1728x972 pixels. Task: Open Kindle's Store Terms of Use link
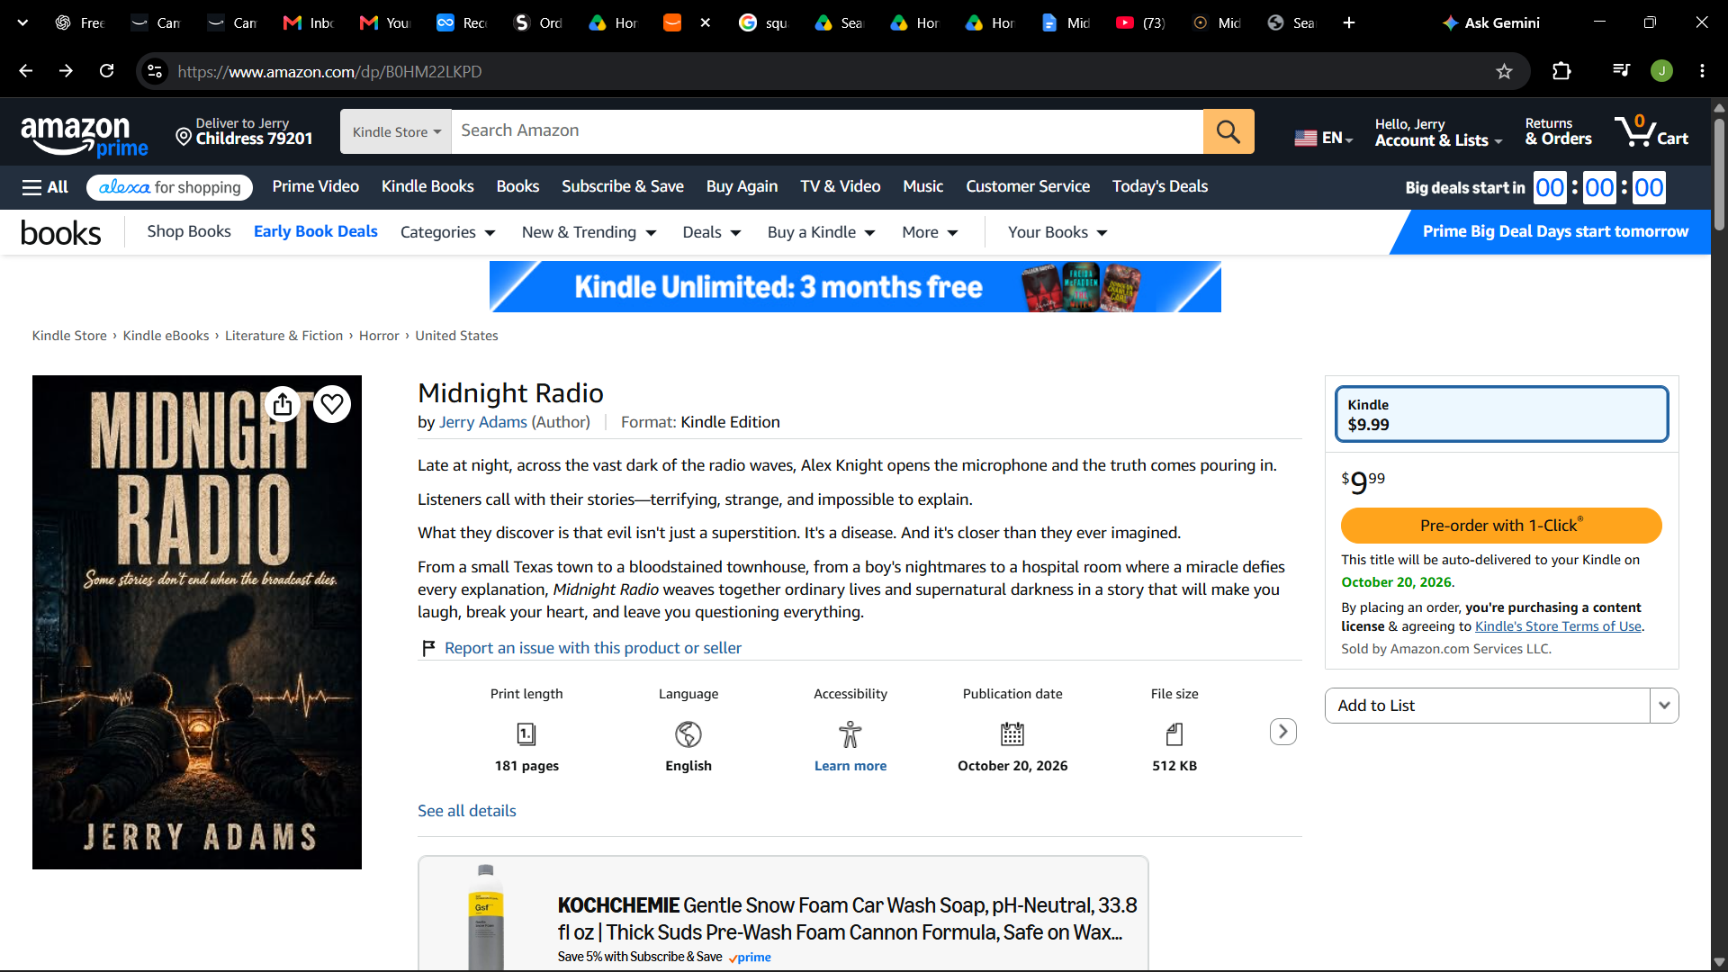[x=1558, y=626]
